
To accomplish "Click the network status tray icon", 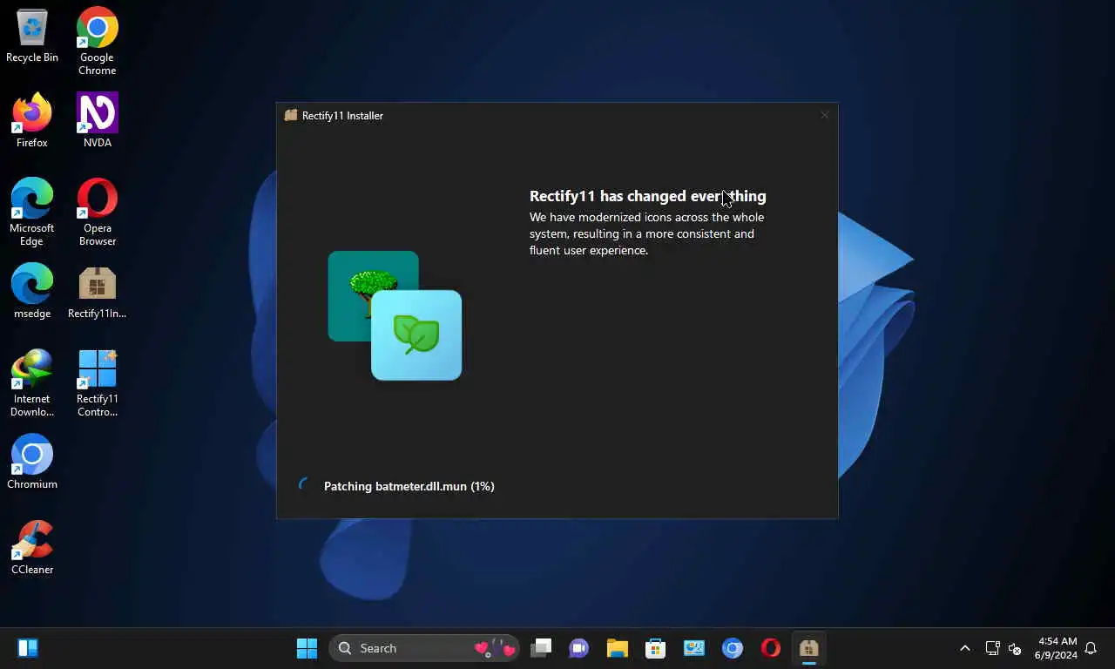I will tap(992, 648).
